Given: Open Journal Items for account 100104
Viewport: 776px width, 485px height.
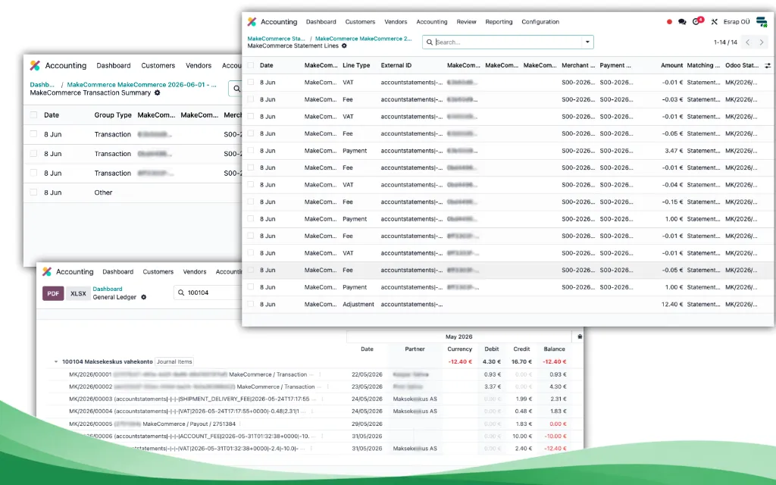Looking at the screenshot, I should [x=174, y=361].
